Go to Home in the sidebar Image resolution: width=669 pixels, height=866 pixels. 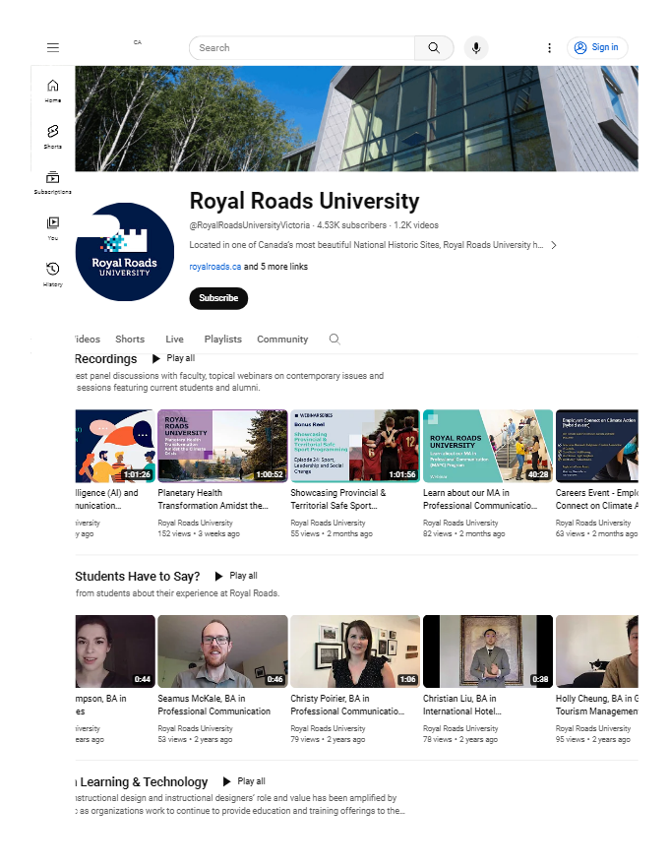(x=53, y=92)
